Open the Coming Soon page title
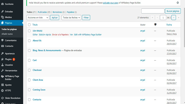This screenshot has width=185, height=104. [39, 90]
